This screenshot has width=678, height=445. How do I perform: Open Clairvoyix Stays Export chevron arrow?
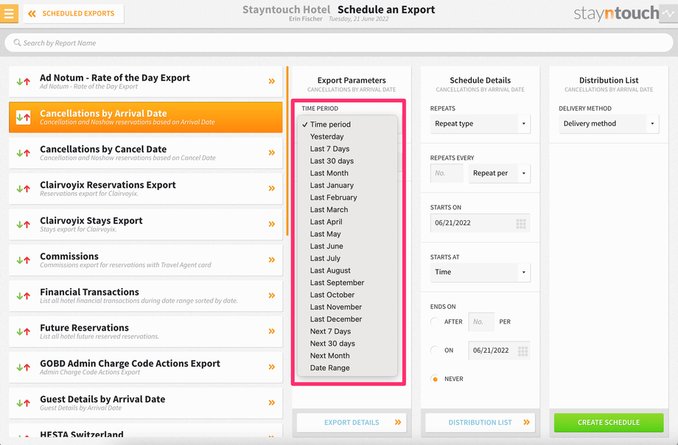[x=271, y=224]
